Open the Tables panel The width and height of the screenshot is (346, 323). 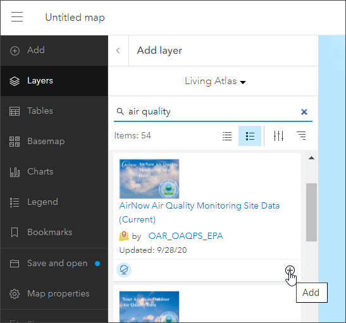[x=54, y=111]
